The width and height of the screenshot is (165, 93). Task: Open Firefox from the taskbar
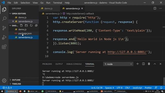click(20, 91)
